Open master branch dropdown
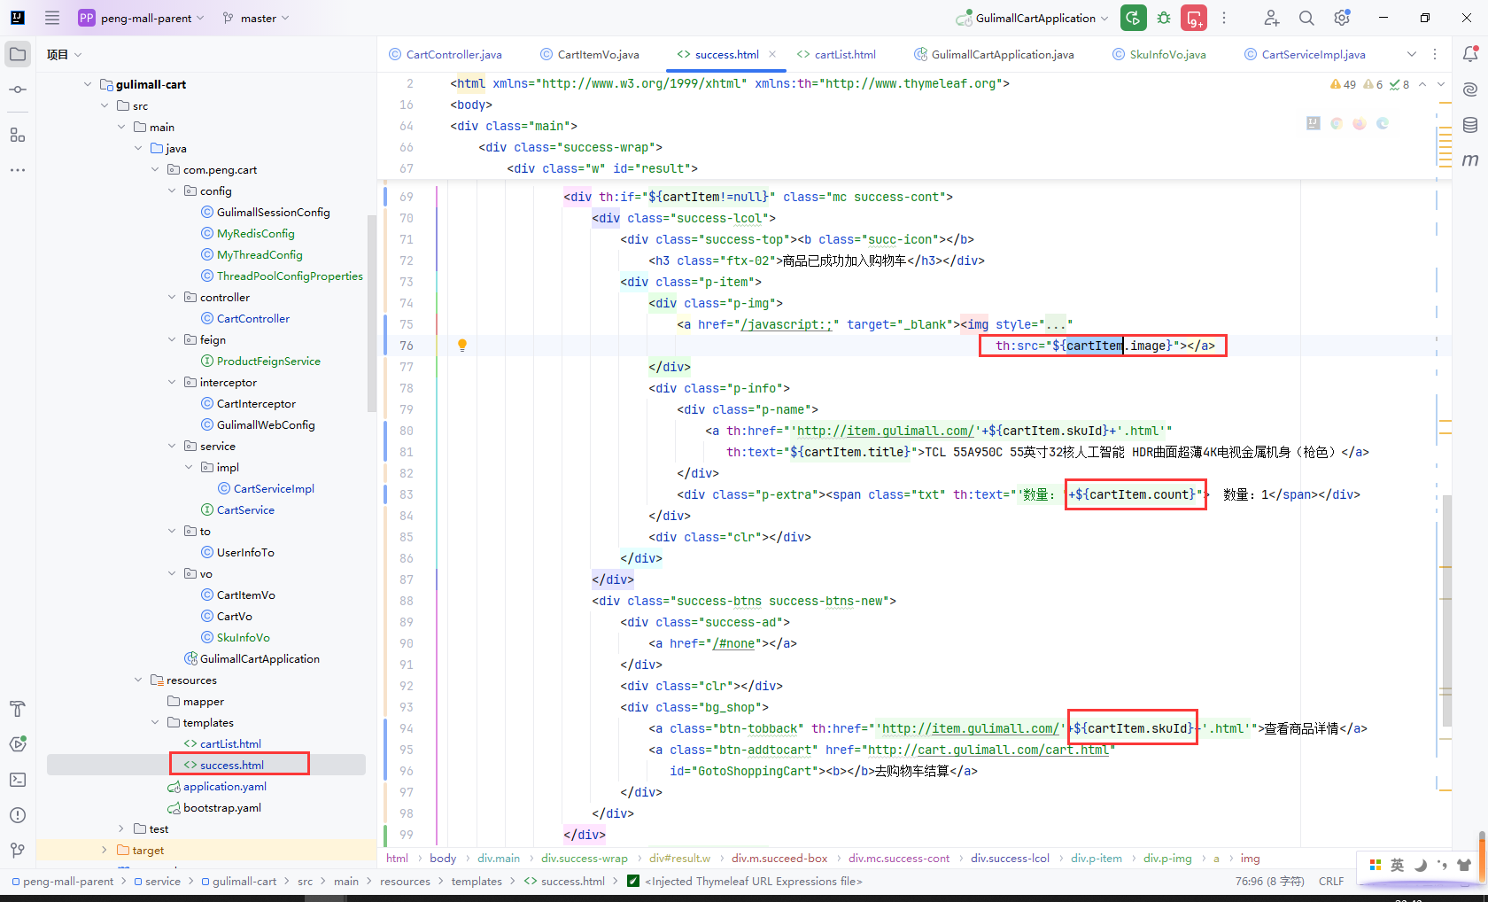The image size is (1488, 902). (256, 18)
